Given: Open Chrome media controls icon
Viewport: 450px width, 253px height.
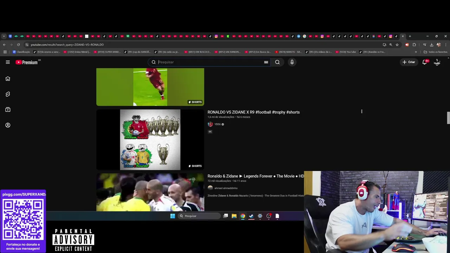Looking at the screenshot, I should tap(424, 45).
